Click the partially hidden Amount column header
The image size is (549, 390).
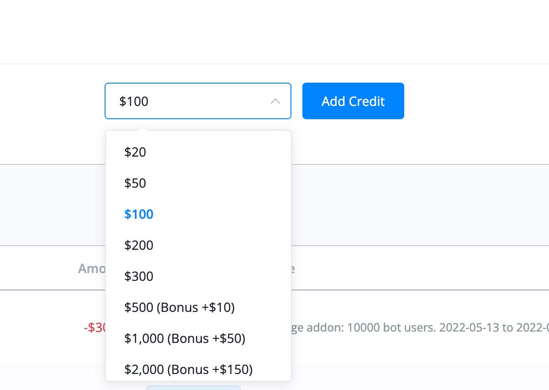point(92,268)
